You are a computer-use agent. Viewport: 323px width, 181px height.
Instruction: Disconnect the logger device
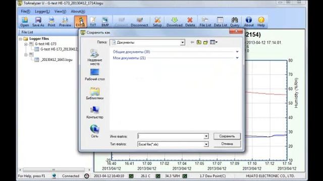point(139,22)
